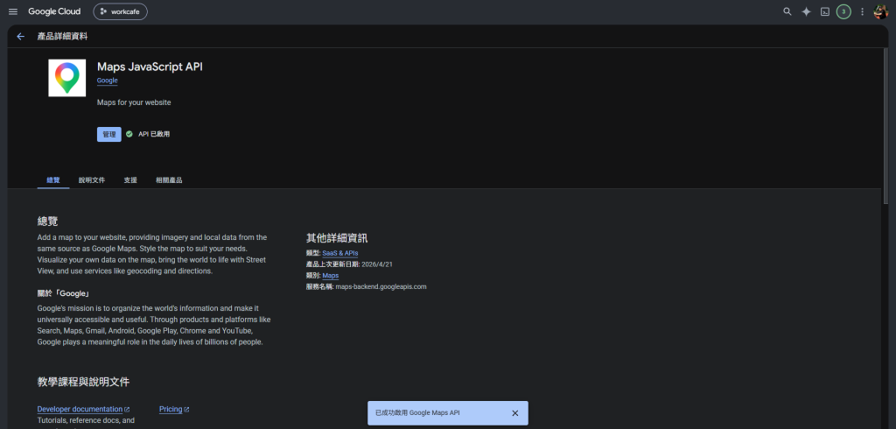
Task: Click the user account avatar
Action: [x=880, y=11]
